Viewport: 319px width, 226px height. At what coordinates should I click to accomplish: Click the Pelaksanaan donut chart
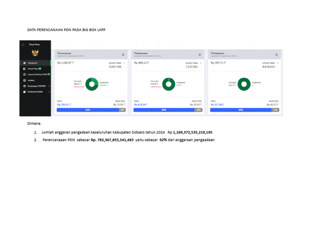tap(169, 84)
